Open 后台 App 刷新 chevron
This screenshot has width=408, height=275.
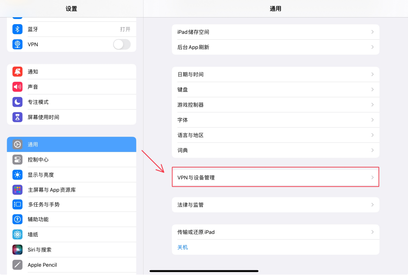(373, 47)
